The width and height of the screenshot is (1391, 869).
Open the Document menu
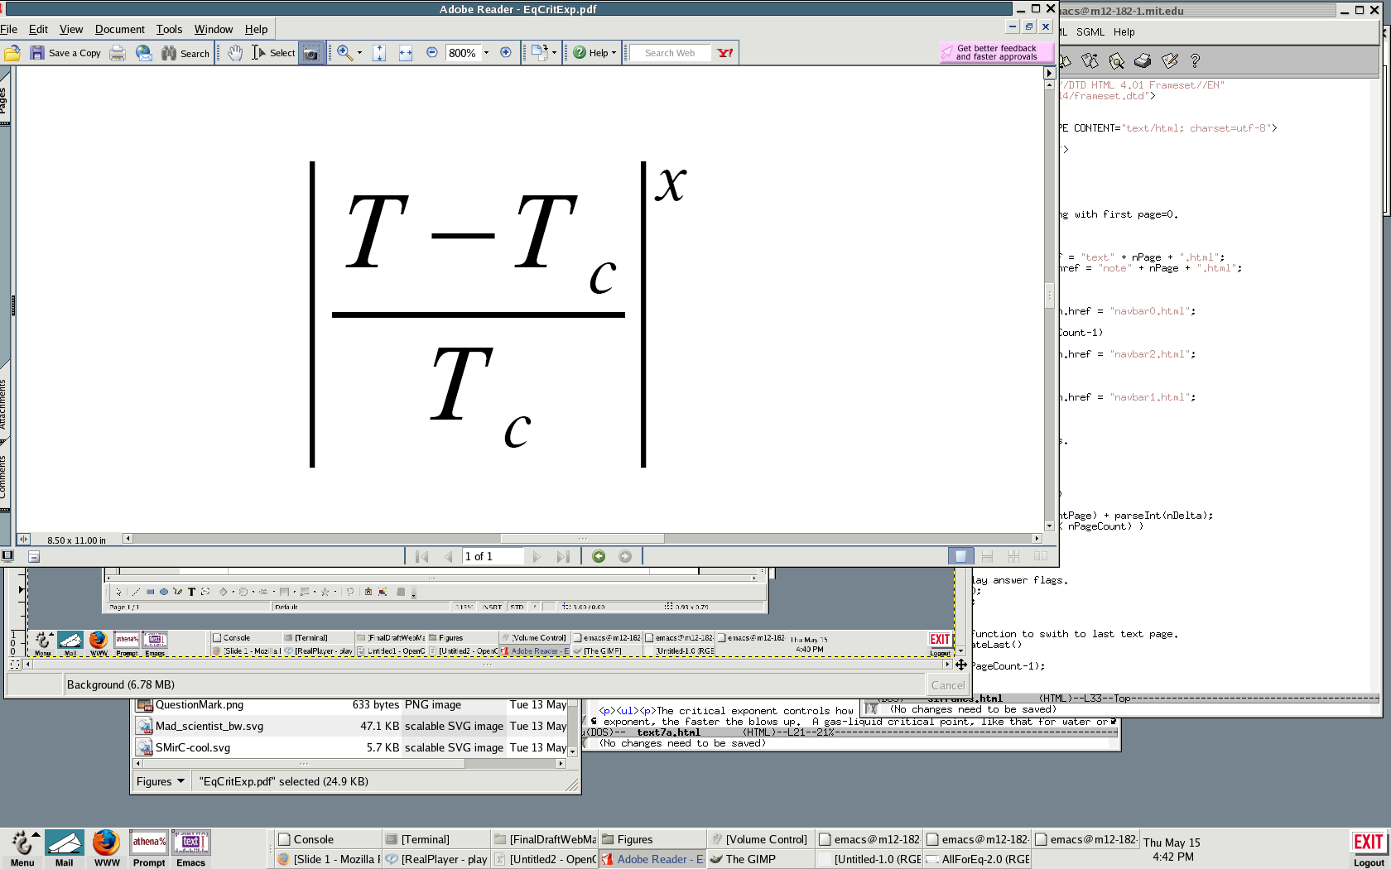coord(120,29)
